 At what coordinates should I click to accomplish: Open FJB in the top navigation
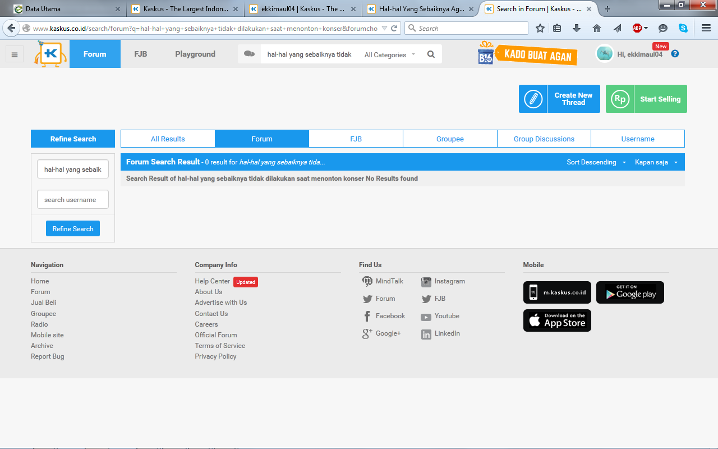[141, 54]
